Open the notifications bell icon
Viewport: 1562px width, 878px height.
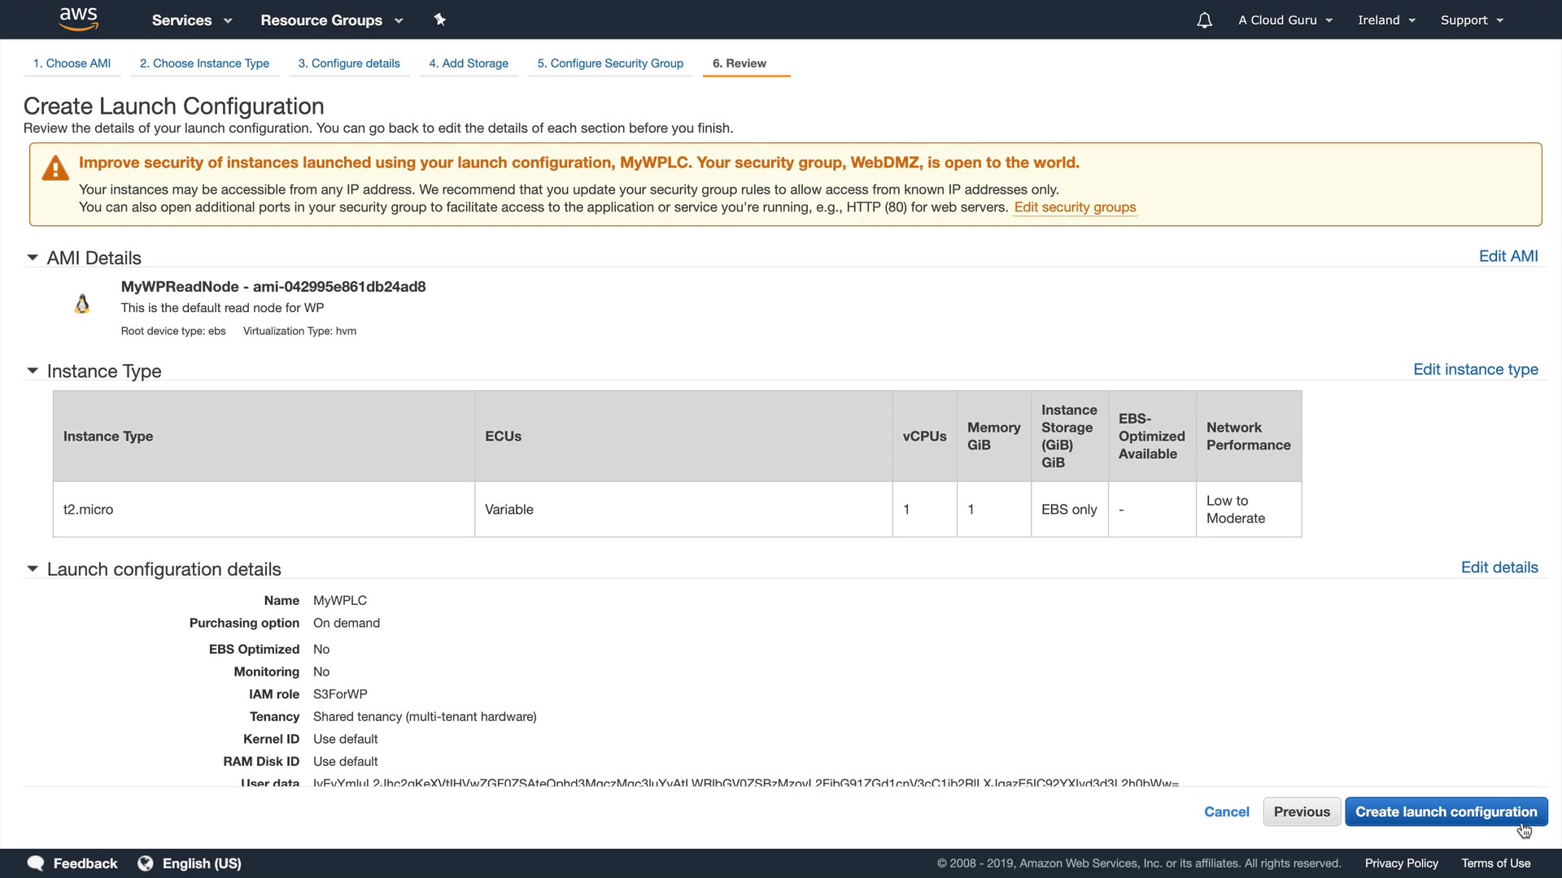(1204, 20)
